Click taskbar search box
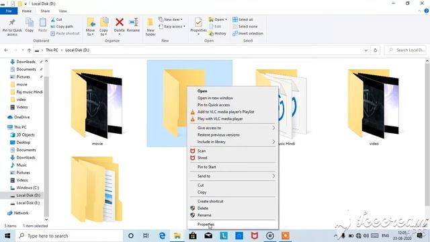 coord(69,236)
